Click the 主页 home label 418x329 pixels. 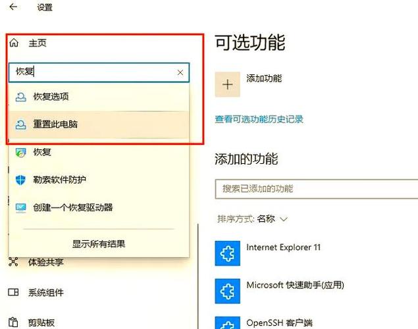38,43
